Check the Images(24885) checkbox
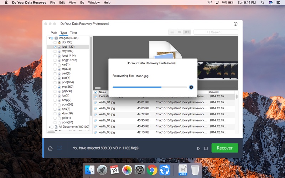Screen dimensions: 285x178 [52, 38]
